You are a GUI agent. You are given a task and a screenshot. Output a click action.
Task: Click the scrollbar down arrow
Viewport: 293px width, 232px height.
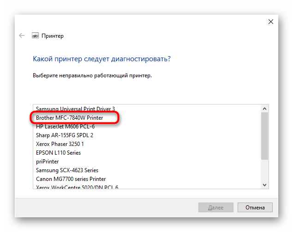pyautogui.click(x=264, y=185)
